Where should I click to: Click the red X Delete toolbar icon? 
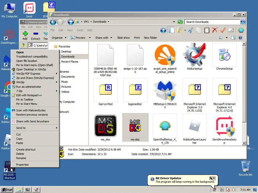point(215,30)
